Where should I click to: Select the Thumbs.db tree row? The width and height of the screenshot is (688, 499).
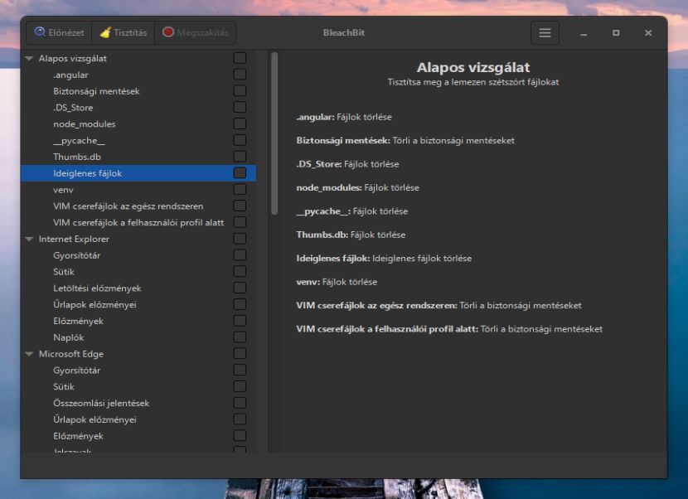(x=138, y=157)
